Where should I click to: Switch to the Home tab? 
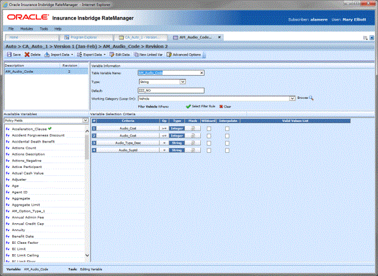pyautogui.click(x=32, y=38)
